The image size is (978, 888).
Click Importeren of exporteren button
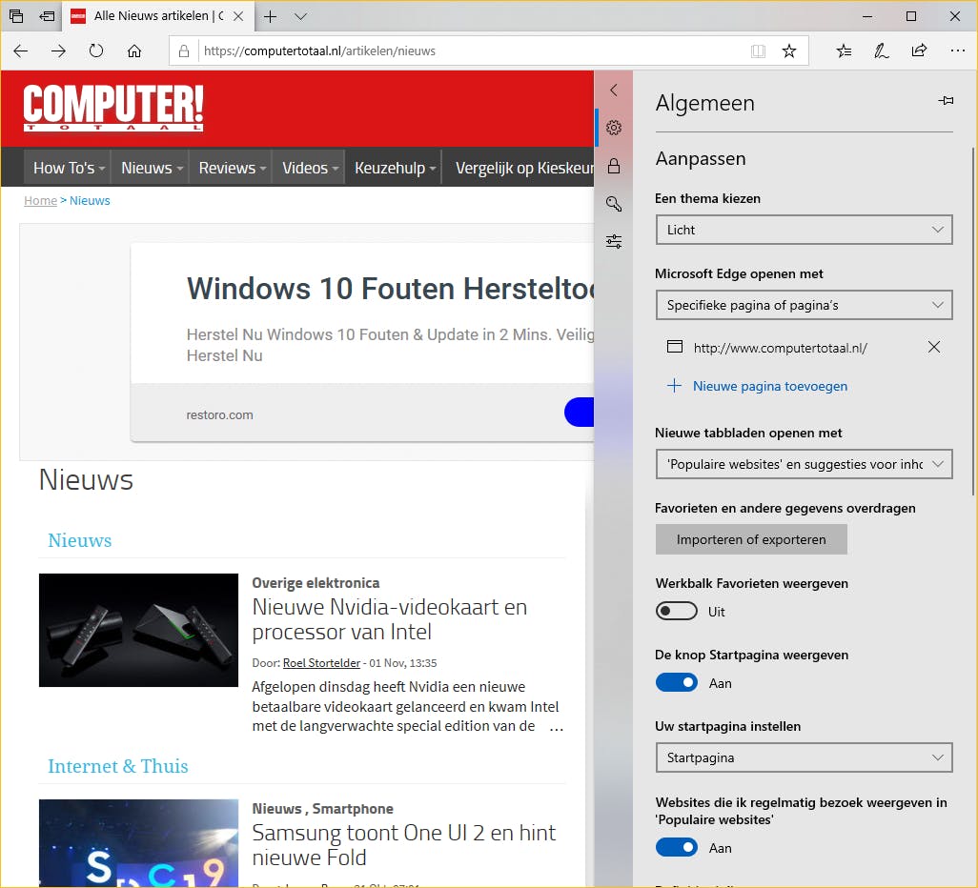[x=751, y=539]
